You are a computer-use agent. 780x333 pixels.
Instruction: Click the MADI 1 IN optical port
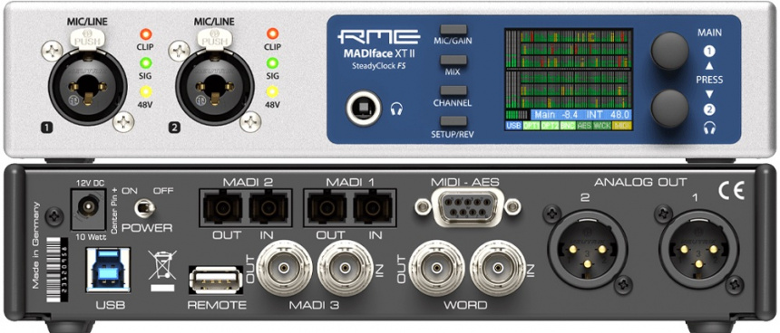coord(373,208)
